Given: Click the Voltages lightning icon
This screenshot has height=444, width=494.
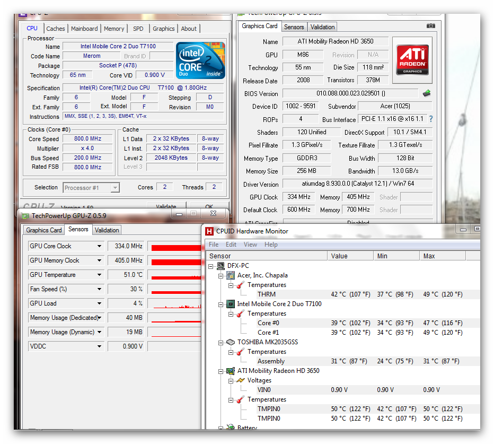Looking at the screenshot, I should click(241, 380).
